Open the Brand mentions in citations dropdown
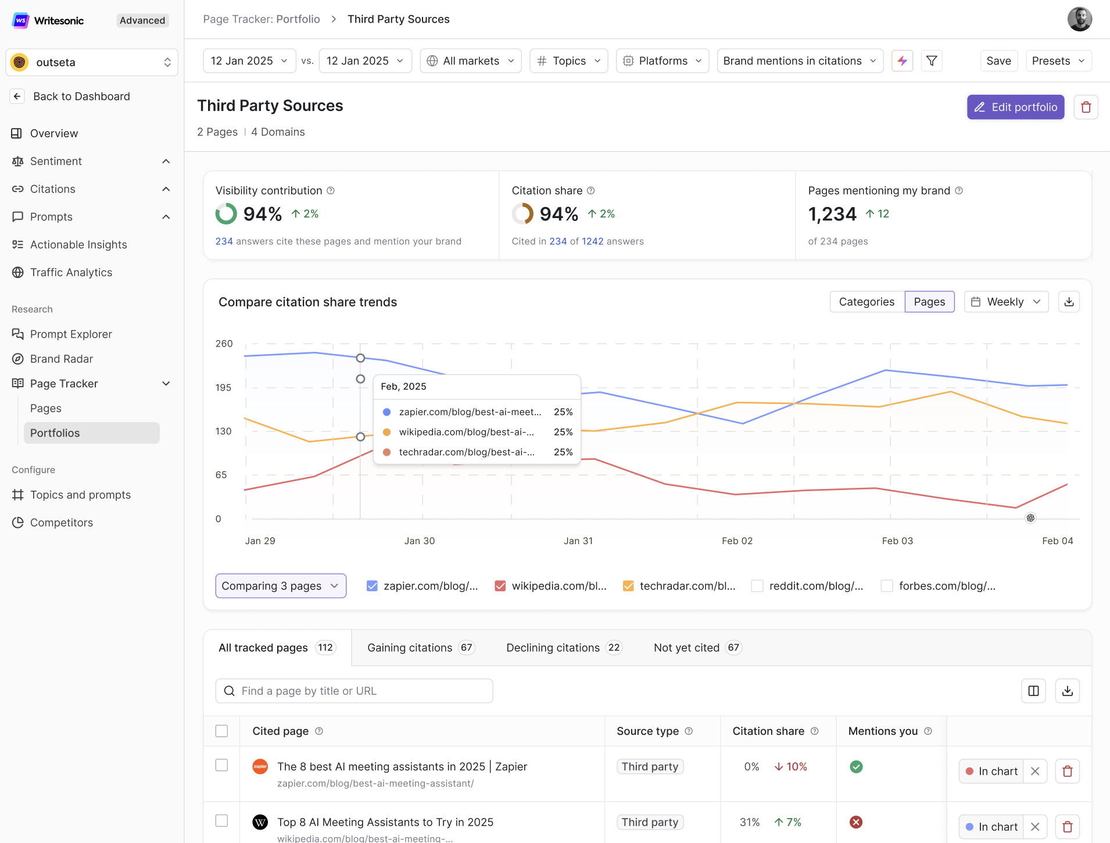Viewport: 1110px width, 843px height. pos(799,61)
